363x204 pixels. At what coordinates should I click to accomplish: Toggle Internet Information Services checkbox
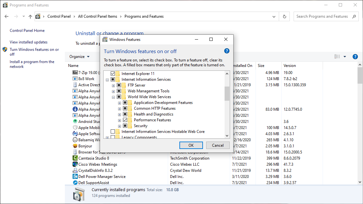tap(113, 79)
